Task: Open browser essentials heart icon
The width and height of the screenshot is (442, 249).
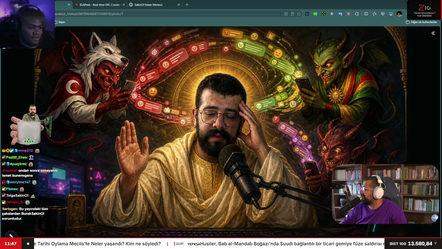Action: 383,14
